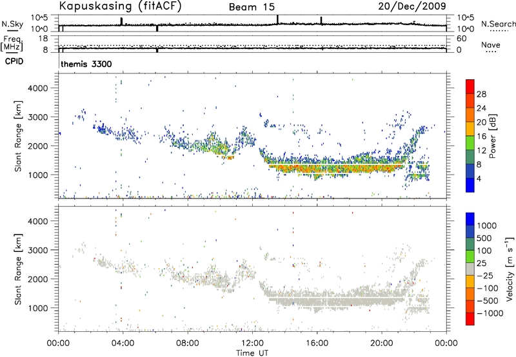Click the '16' label on power colorbar
This screenshot has height=357, width=516.
(481, 137)
